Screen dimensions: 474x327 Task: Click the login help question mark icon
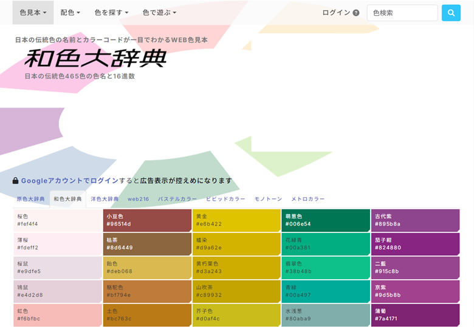click(x=356, y=13)
